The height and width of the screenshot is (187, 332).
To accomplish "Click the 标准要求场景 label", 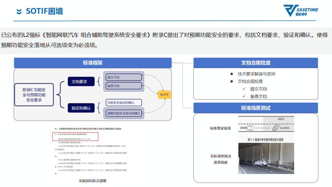I will (x=220, y=128).
